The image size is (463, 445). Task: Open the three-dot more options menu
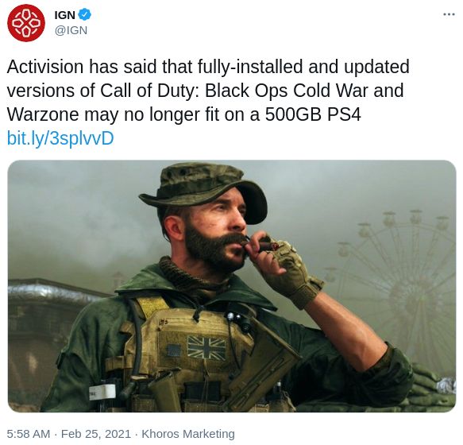449,14
